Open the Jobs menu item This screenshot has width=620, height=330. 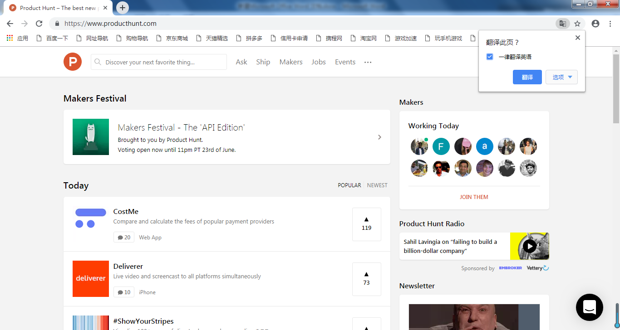319,62
